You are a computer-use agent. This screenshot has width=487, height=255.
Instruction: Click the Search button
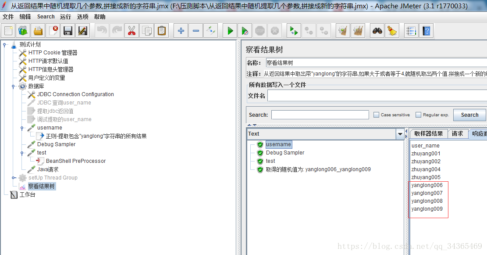click(469, 115)
